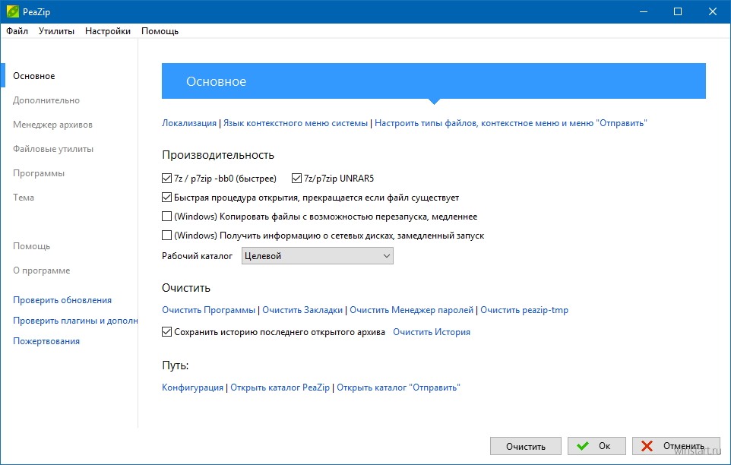Enable Копировать файлы с возможностью перезапуска checkbox

point(166,217)
